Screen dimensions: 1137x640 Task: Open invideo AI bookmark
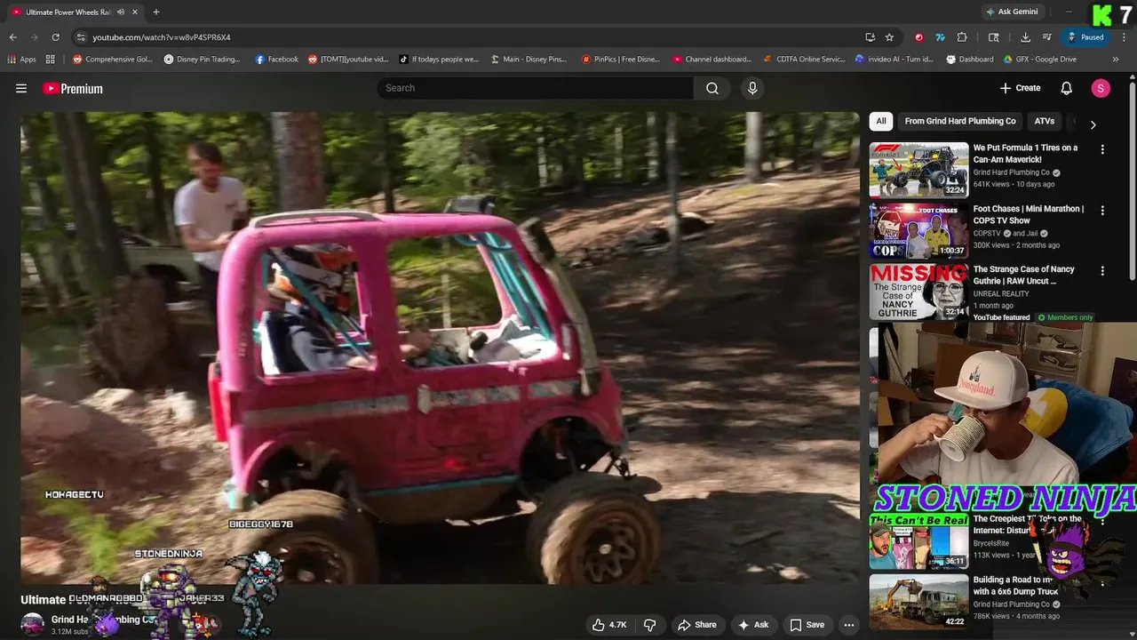pos(894,60)
